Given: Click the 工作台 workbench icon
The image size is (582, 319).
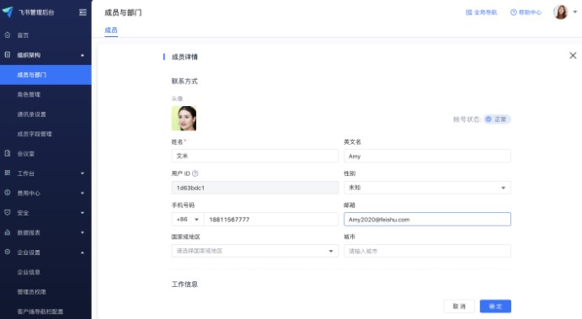Looking at the screenshot, I should click(8, 173).
